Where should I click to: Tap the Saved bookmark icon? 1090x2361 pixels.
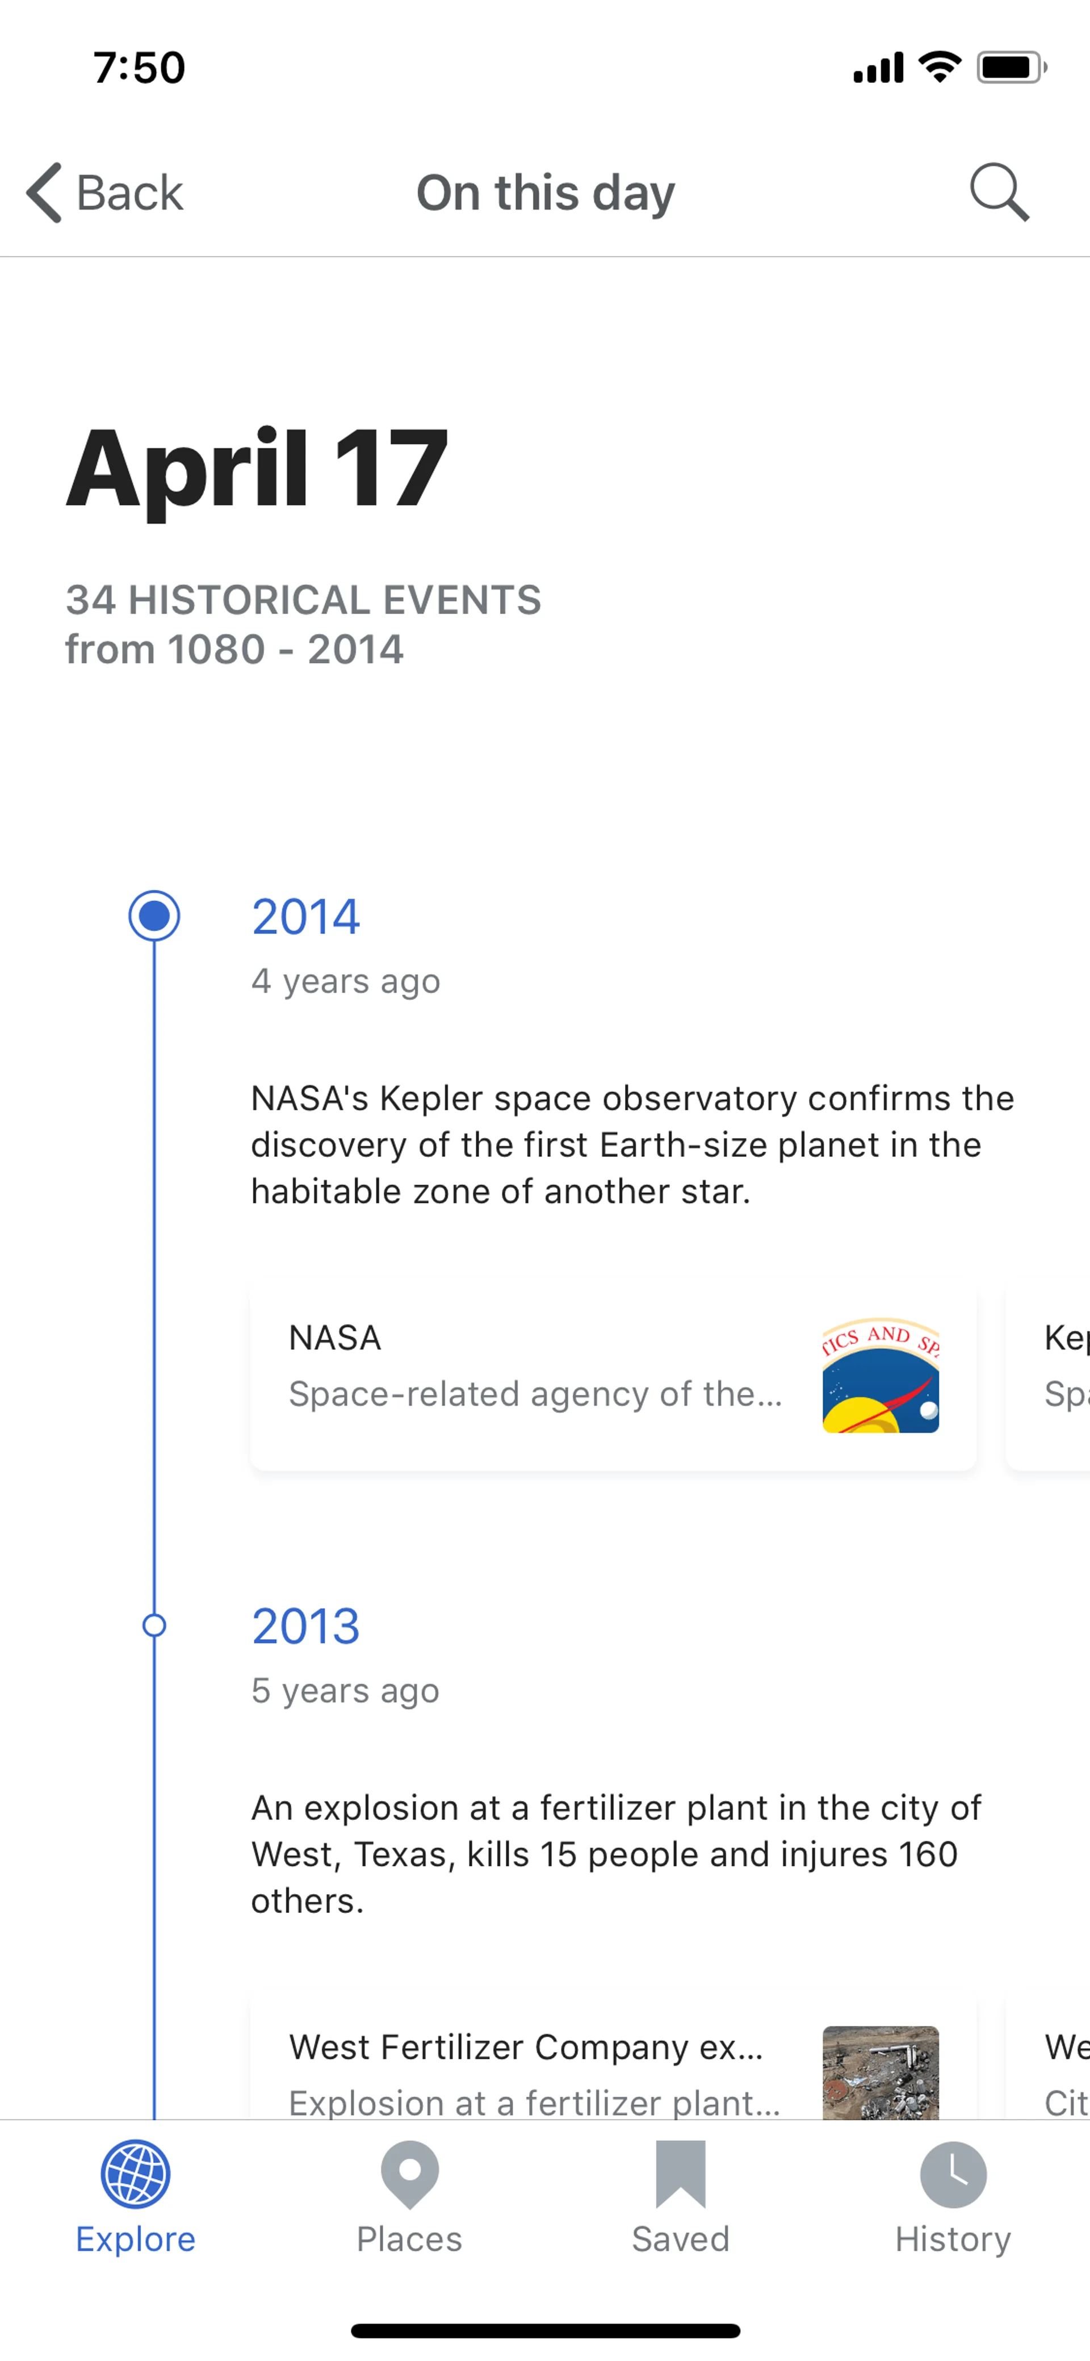pyautogui.click(x=681, y=2174)
